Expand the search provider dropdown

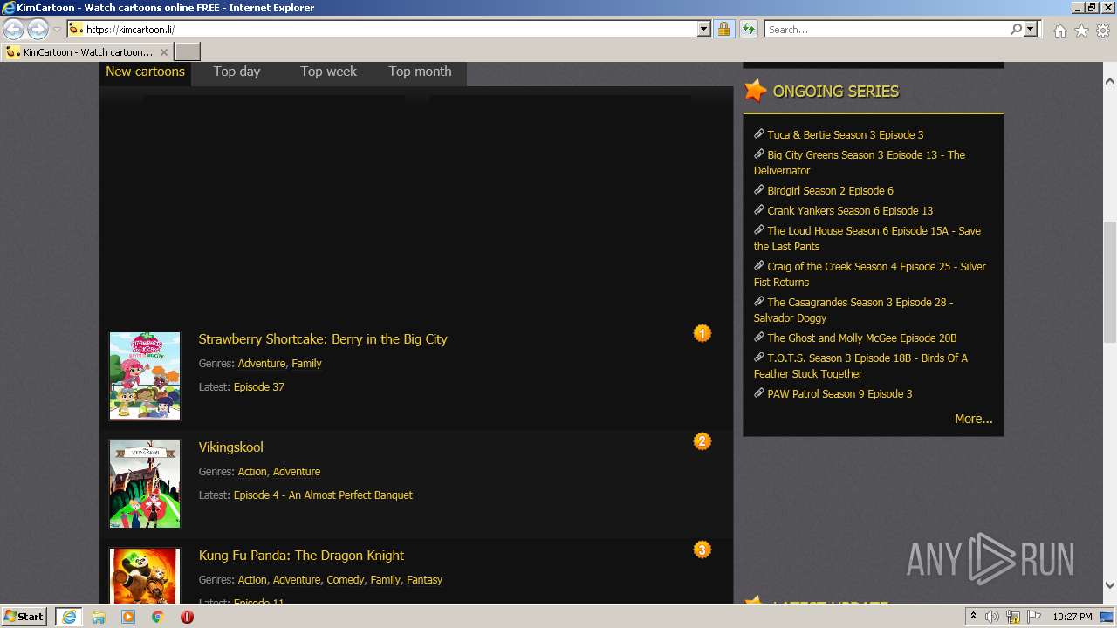1031,29
